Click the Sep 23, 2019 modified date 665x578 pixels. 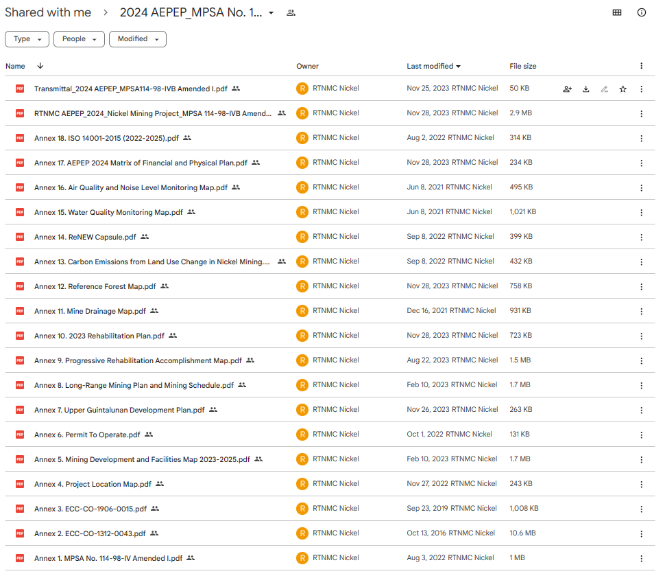coord(428,509)
